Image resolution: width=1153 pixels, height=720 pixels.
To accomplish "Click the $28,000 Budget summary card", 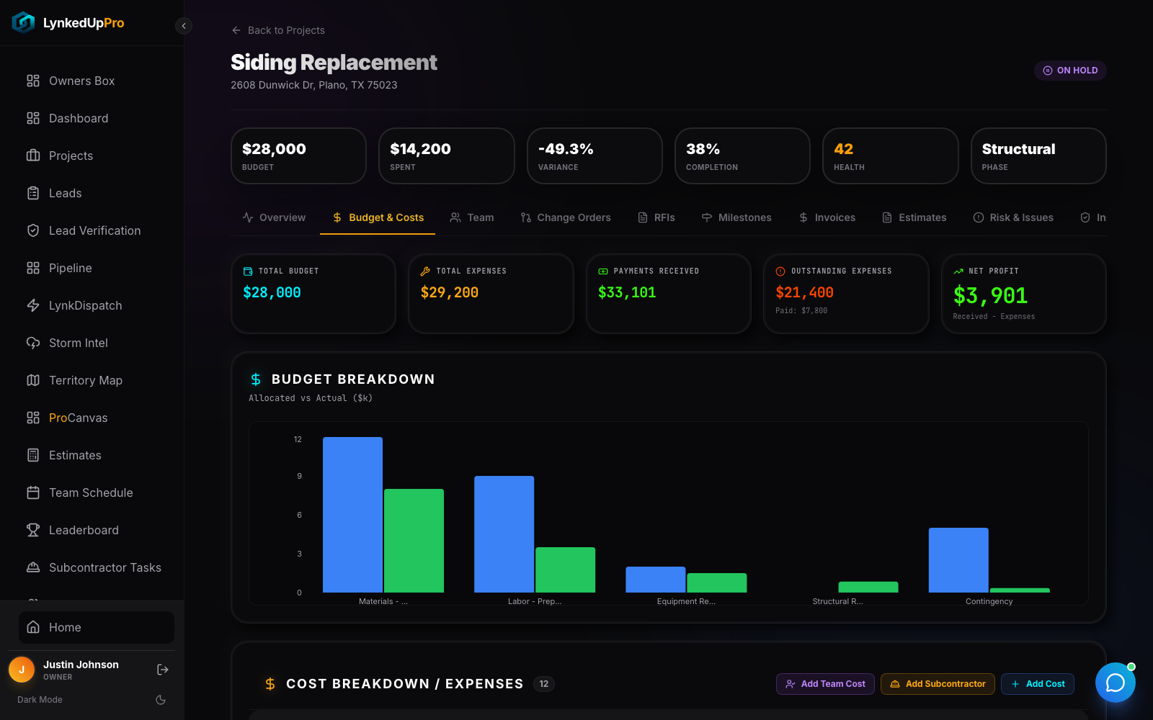I will coord(299,156).
